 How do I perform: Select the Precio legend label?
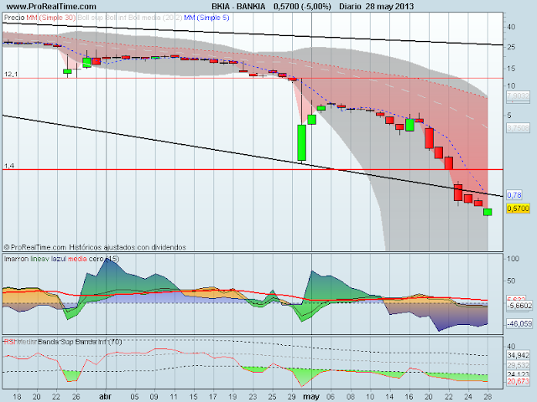pos(14,18)
